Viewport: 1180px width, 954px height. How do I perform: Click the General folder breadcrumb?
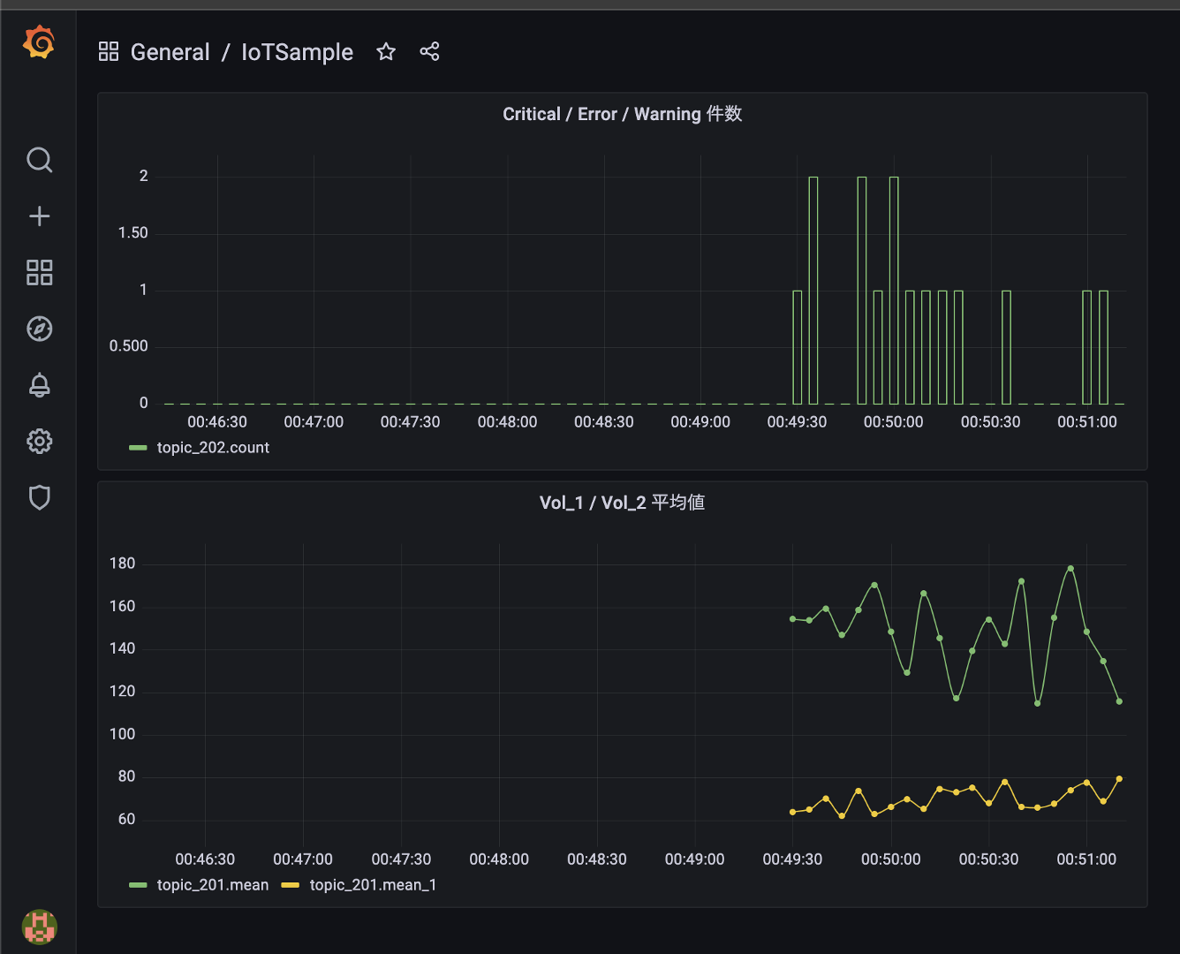click(170, 52)
